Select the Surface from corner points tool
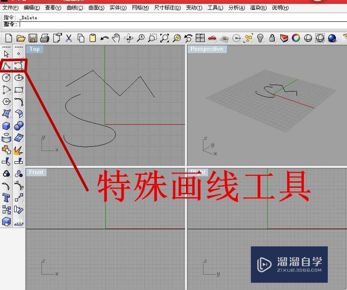 [x=6, y=114]
